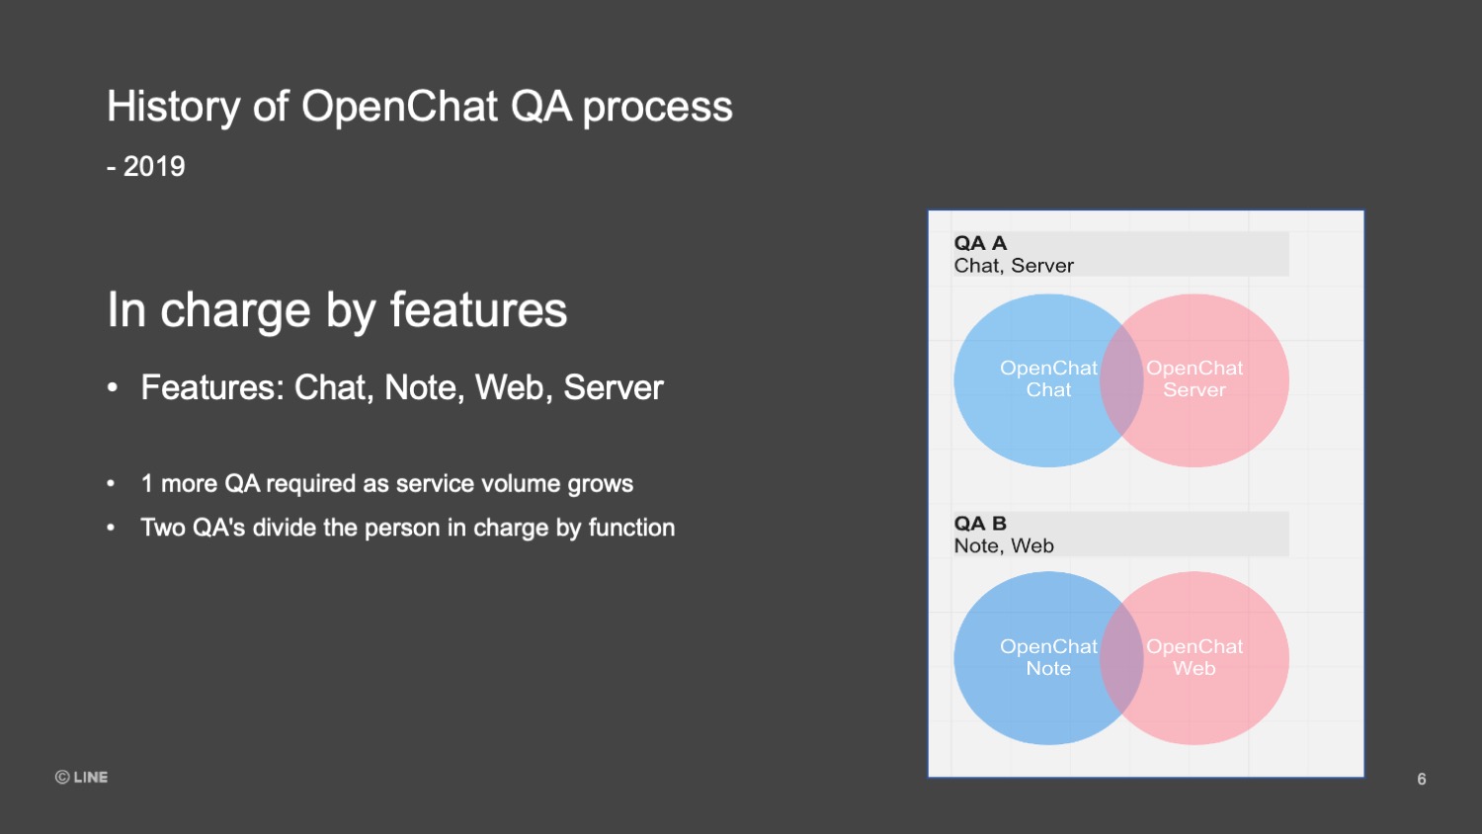Click the LINE copyright logo
The width and height of the screenshot is (1482, 834).
pos(81,777)
